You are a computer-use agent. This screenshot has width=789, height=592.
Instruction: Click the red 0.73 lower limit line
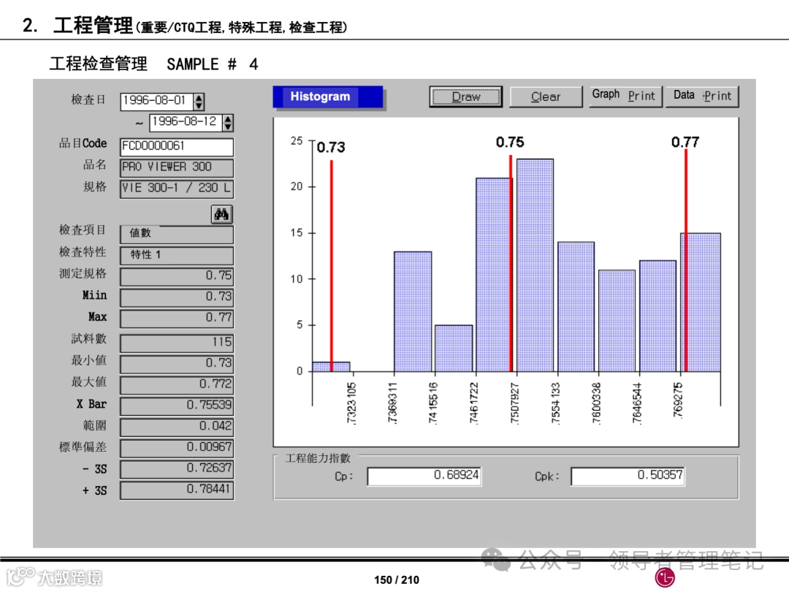(332, 265)
